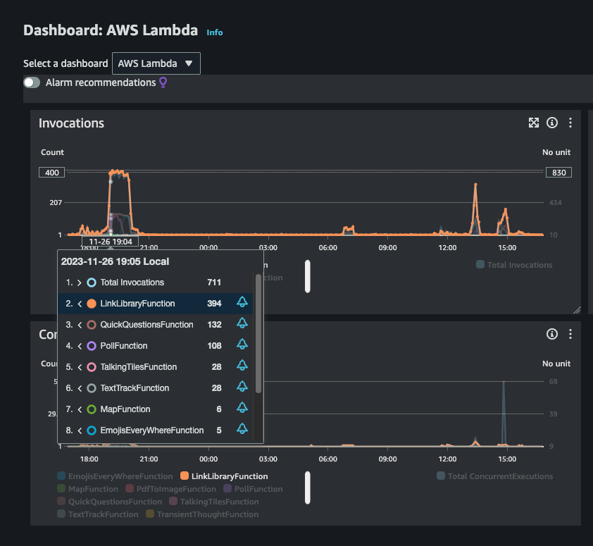The image size is (593, 546).
Task: Select the EmojisEveryWhereFunction row label in tooltip
Action: pos(152,431)
